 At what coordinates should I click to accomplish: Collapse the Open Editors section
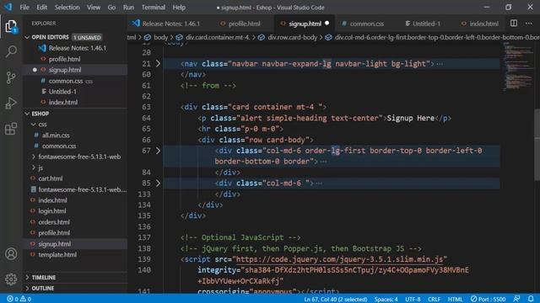(x=27, y=37)
